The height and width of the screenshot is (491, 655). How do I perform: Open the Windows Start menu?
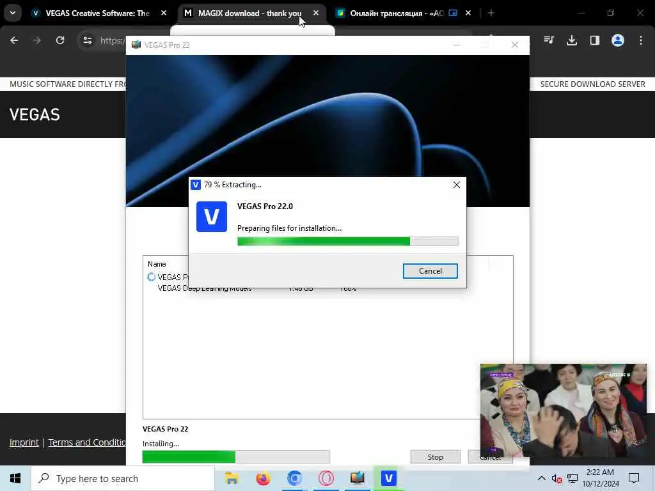coord(15,478)
